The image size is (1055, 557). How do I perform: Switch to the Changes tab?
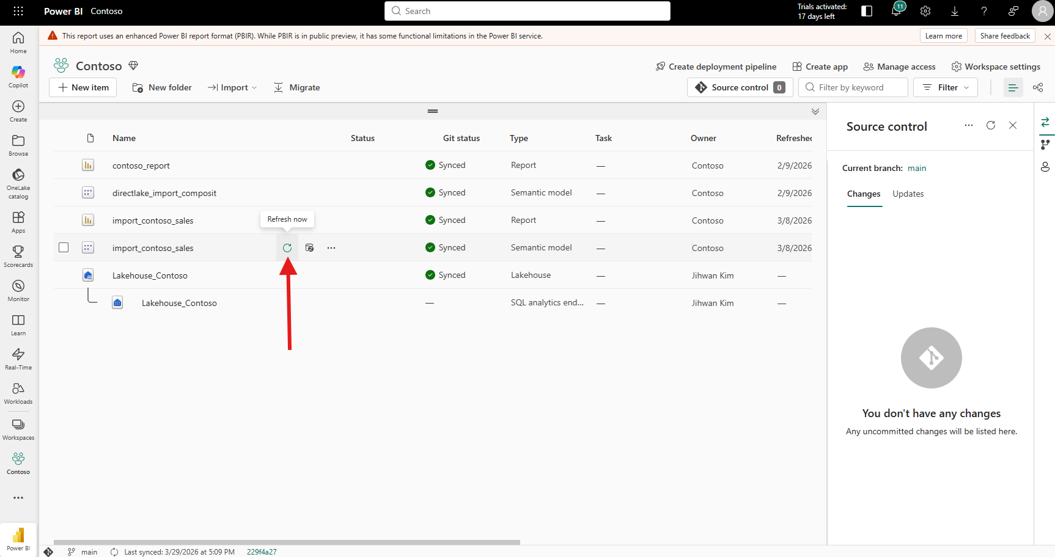coord(864,194)
